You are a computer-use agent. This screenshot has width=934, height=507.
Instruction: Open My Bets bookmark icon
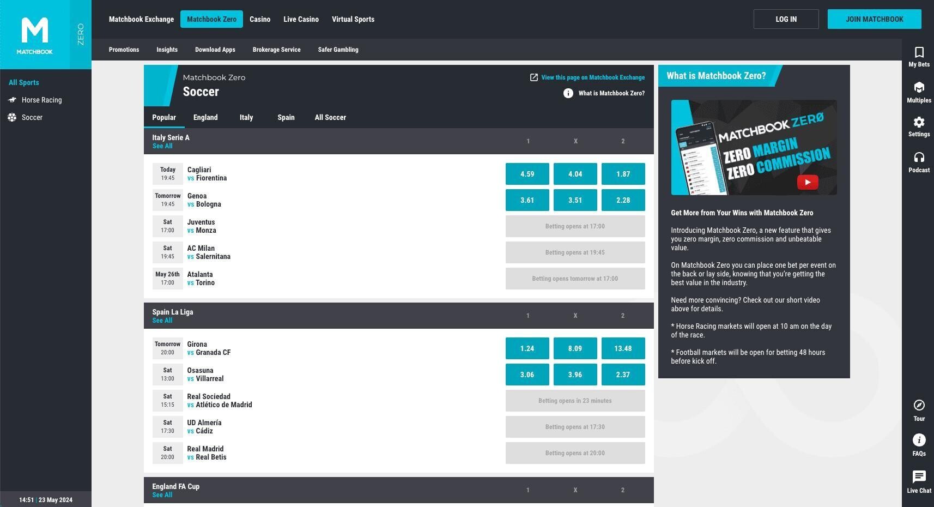919,52
